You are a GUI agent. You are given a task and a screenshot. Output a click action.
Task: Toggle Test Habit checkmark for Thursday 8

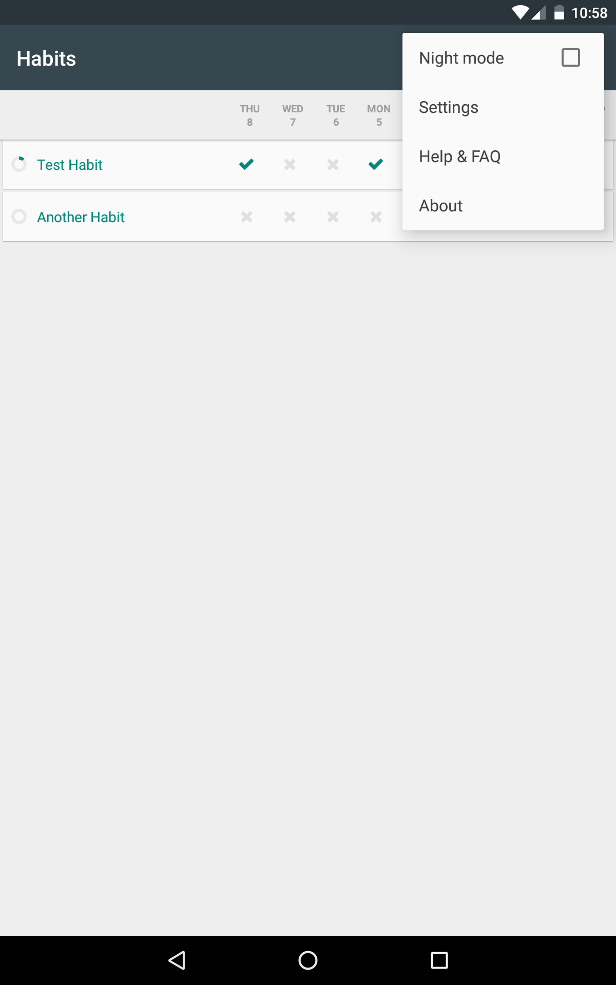(x=246, y=164)
